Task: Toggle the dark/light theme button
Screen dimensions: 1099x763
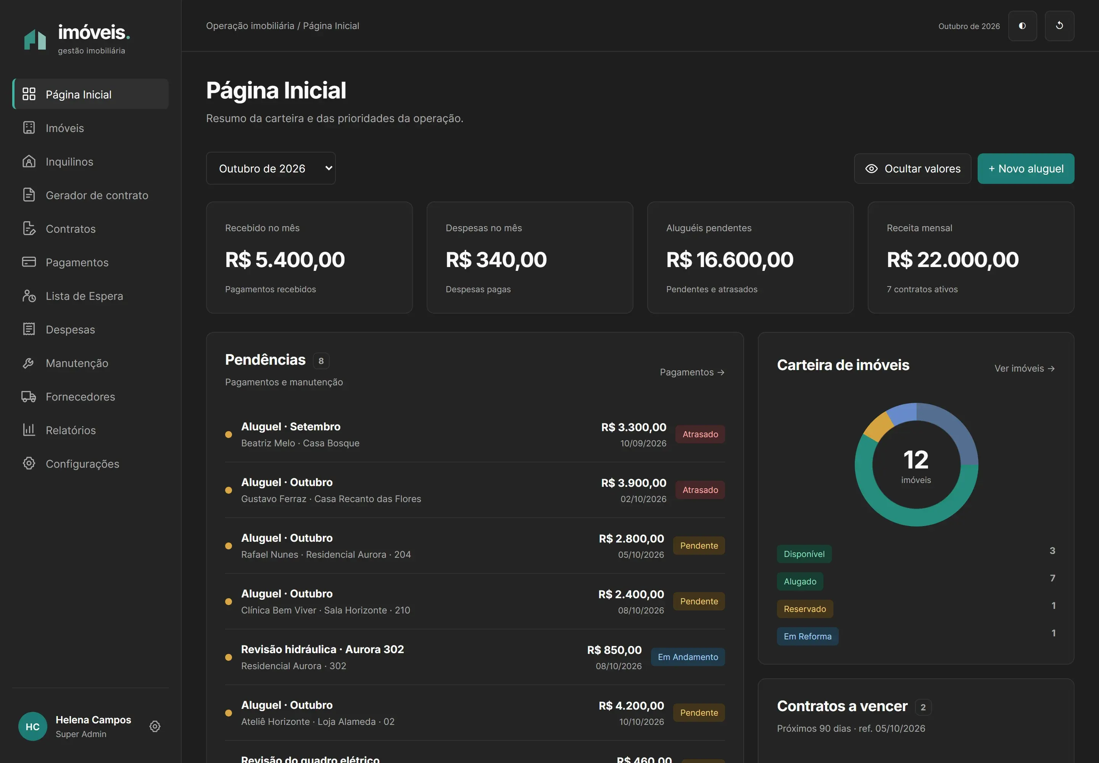Action: pos(1022,26)
